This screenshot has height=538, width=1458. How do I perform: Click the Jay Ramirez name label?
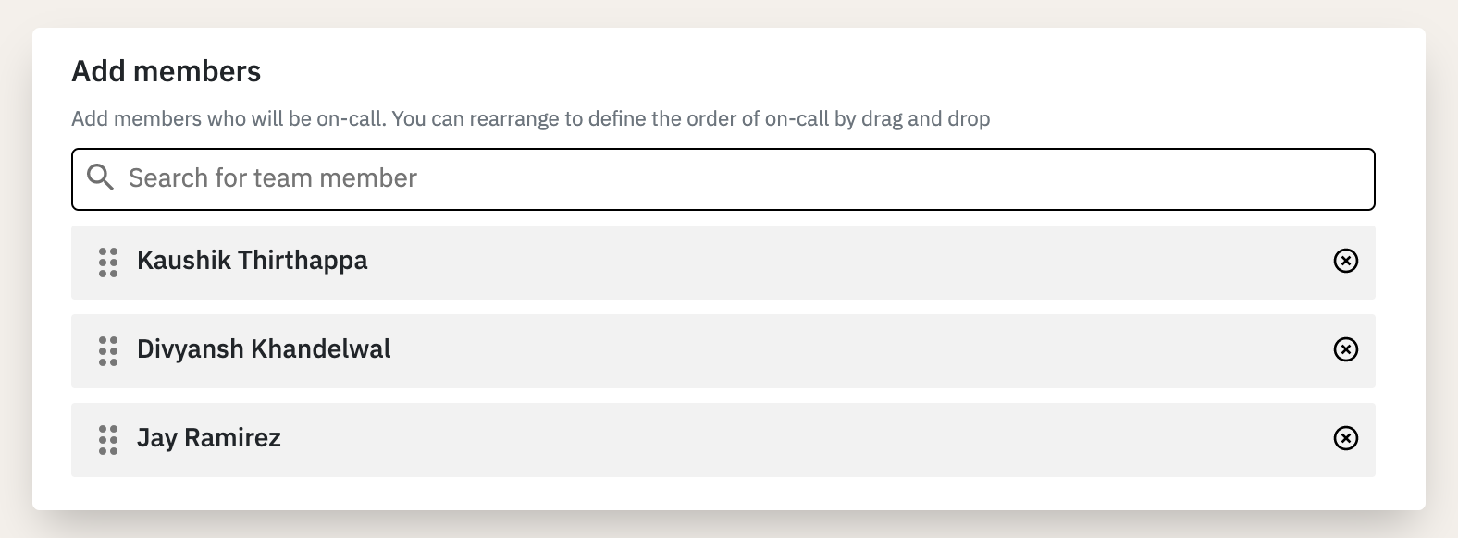pos(209,438)
